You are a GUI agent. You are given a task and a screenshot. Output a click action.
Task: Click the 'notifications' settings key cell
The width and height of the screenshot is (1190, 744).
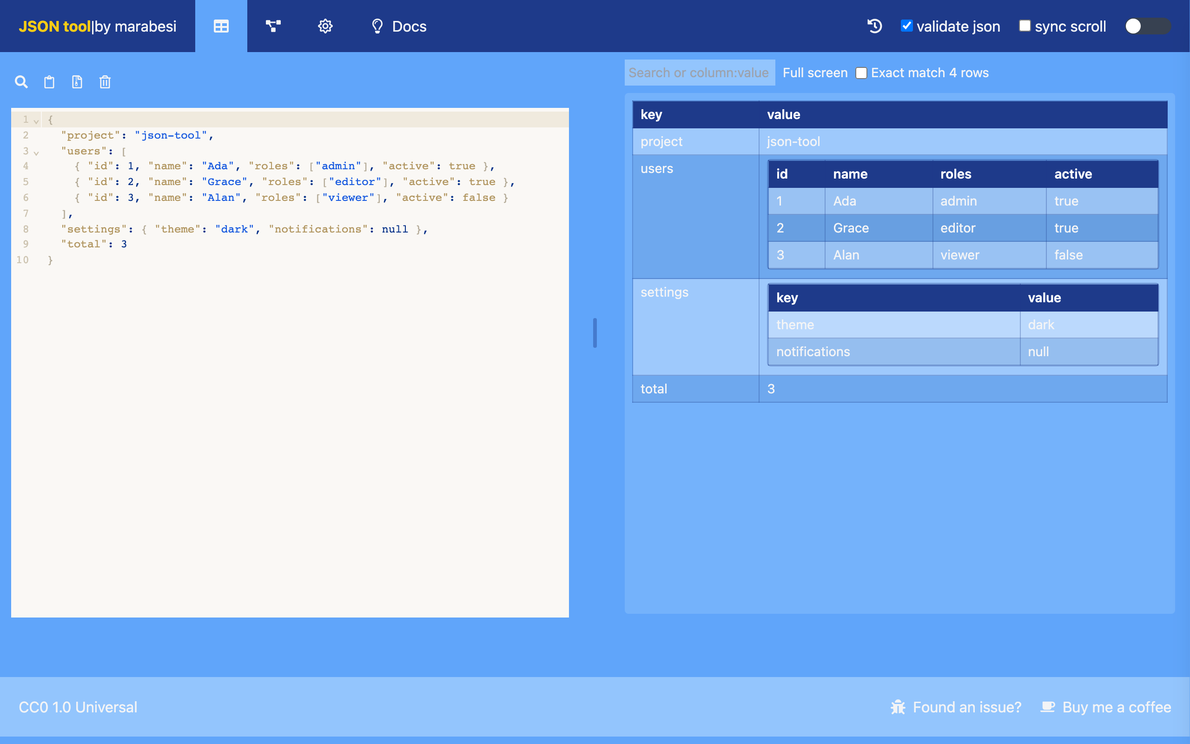893,352
